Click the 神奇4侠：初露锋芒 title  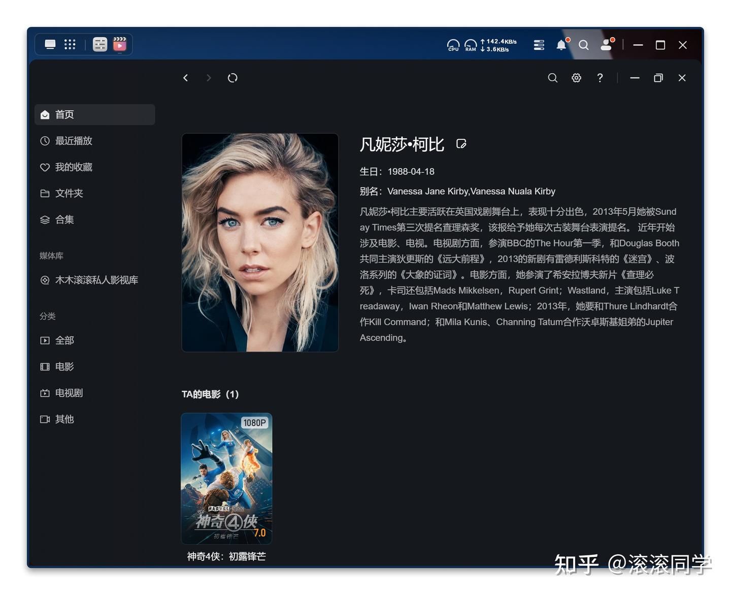click(226, 556)
